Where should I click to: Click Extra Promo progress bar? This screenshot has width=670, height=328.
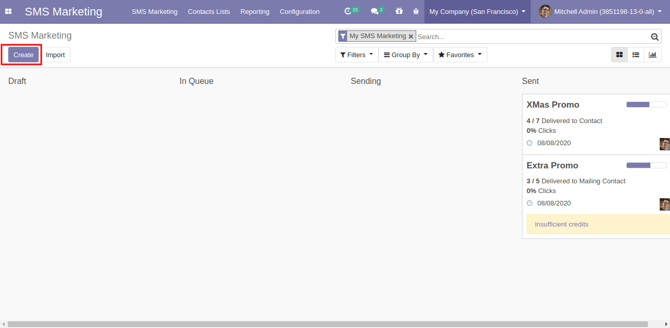pyautogui.click(x=646, y=165)
